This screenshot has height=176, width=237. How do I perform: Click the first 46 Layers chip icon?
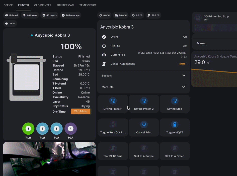point(24,15)
